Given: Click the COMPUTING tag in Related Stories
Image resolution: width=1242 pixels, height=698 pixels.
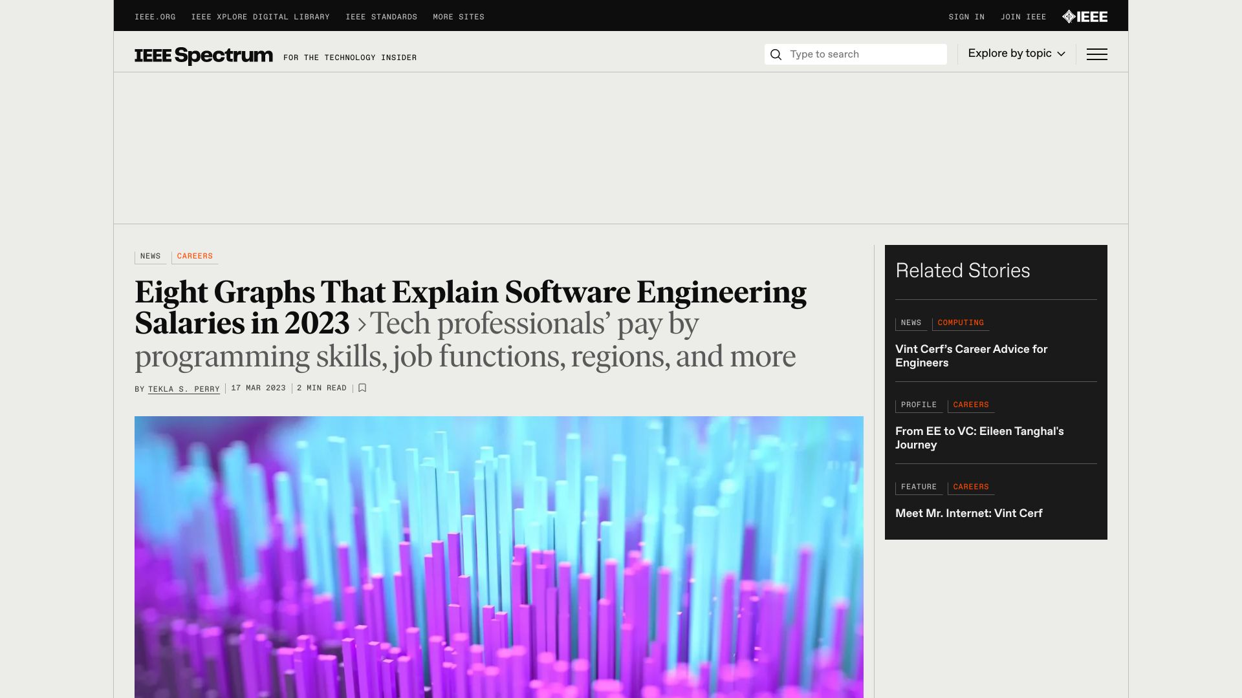Looking at the screenshot, I should (961, 323).
